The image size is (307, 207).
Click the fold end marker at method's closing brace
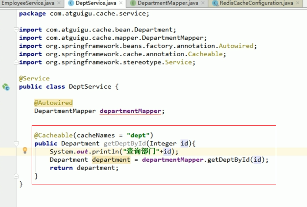16,176
